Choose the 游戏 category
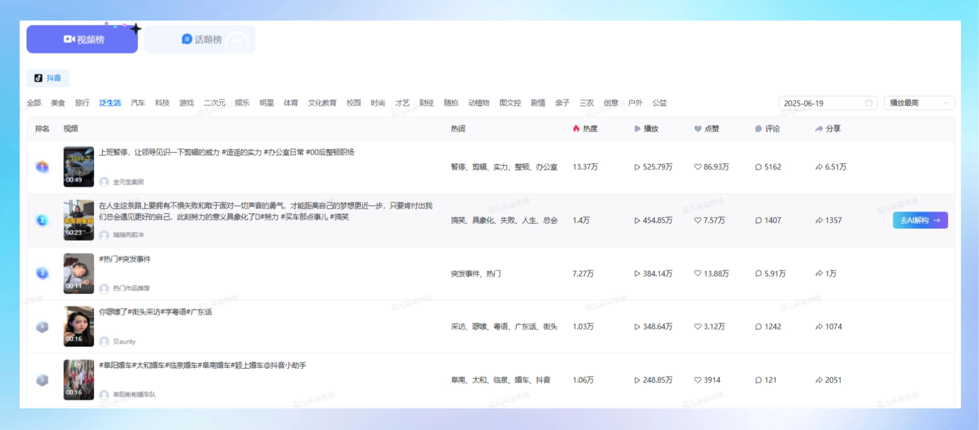Screen dimensions: 979x430 pos(187,103)
